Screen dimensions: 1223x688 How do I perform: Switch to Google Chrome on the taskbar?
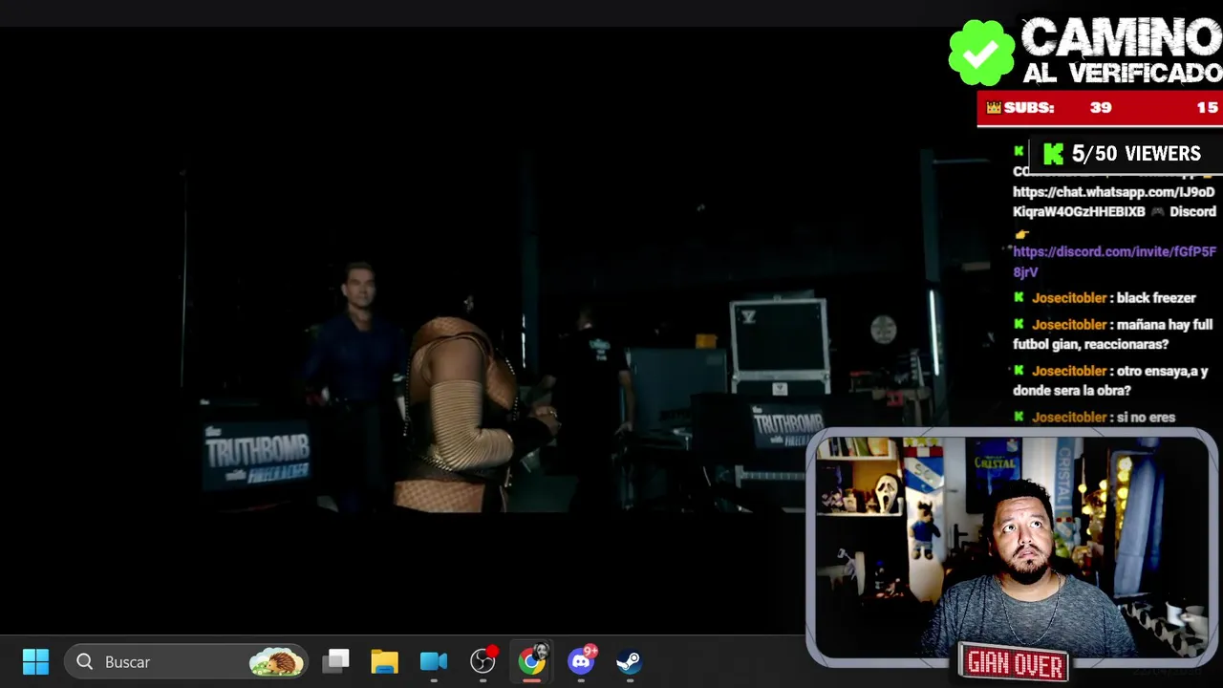[x=531, y=661]
